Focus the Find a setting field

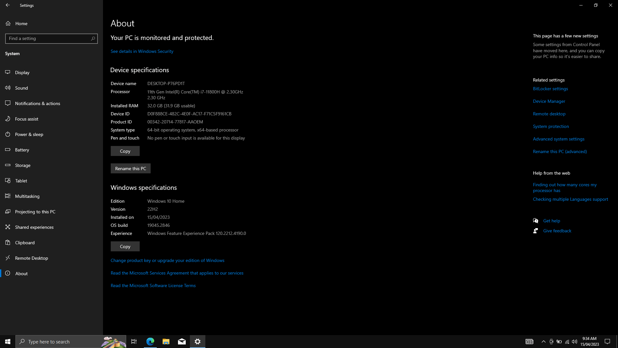pyautogui.click(x=51, y=39)
